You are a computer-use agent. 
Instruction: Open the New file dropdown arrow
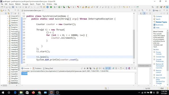(4, 7)
